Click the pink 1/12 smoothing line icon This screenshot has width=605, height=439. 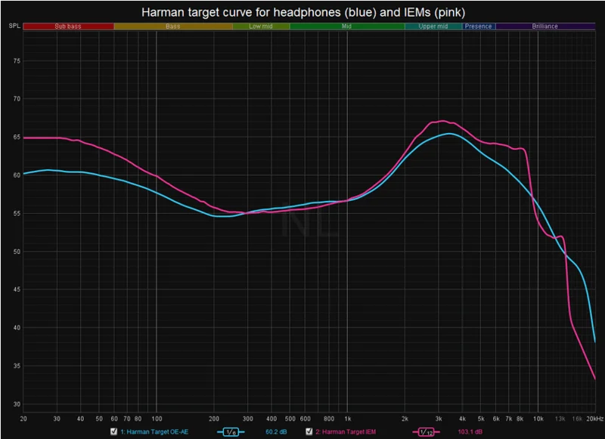tap(426, 431)
